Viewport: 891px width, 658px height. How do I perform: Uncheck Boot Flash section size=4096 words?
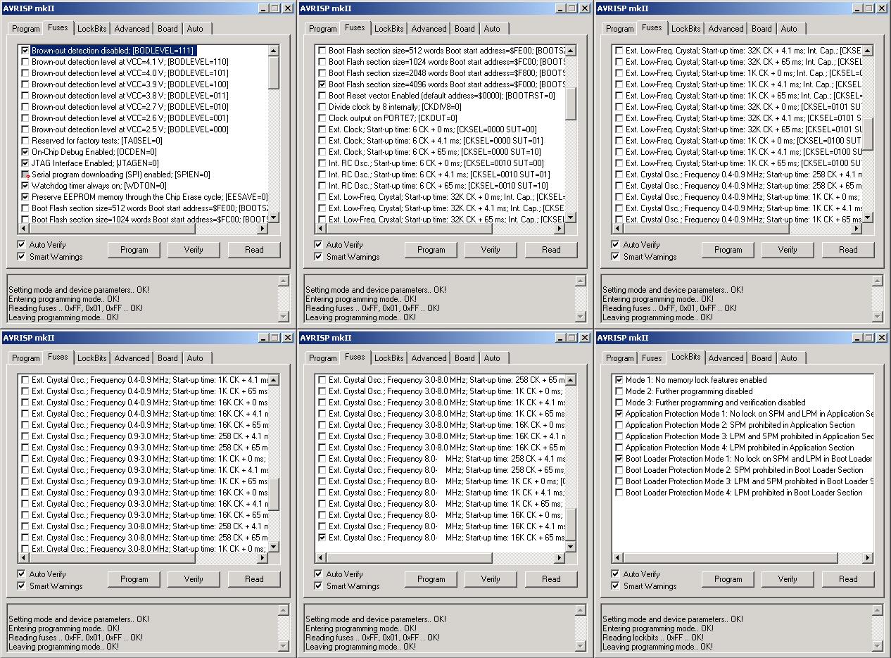(322, 84)
